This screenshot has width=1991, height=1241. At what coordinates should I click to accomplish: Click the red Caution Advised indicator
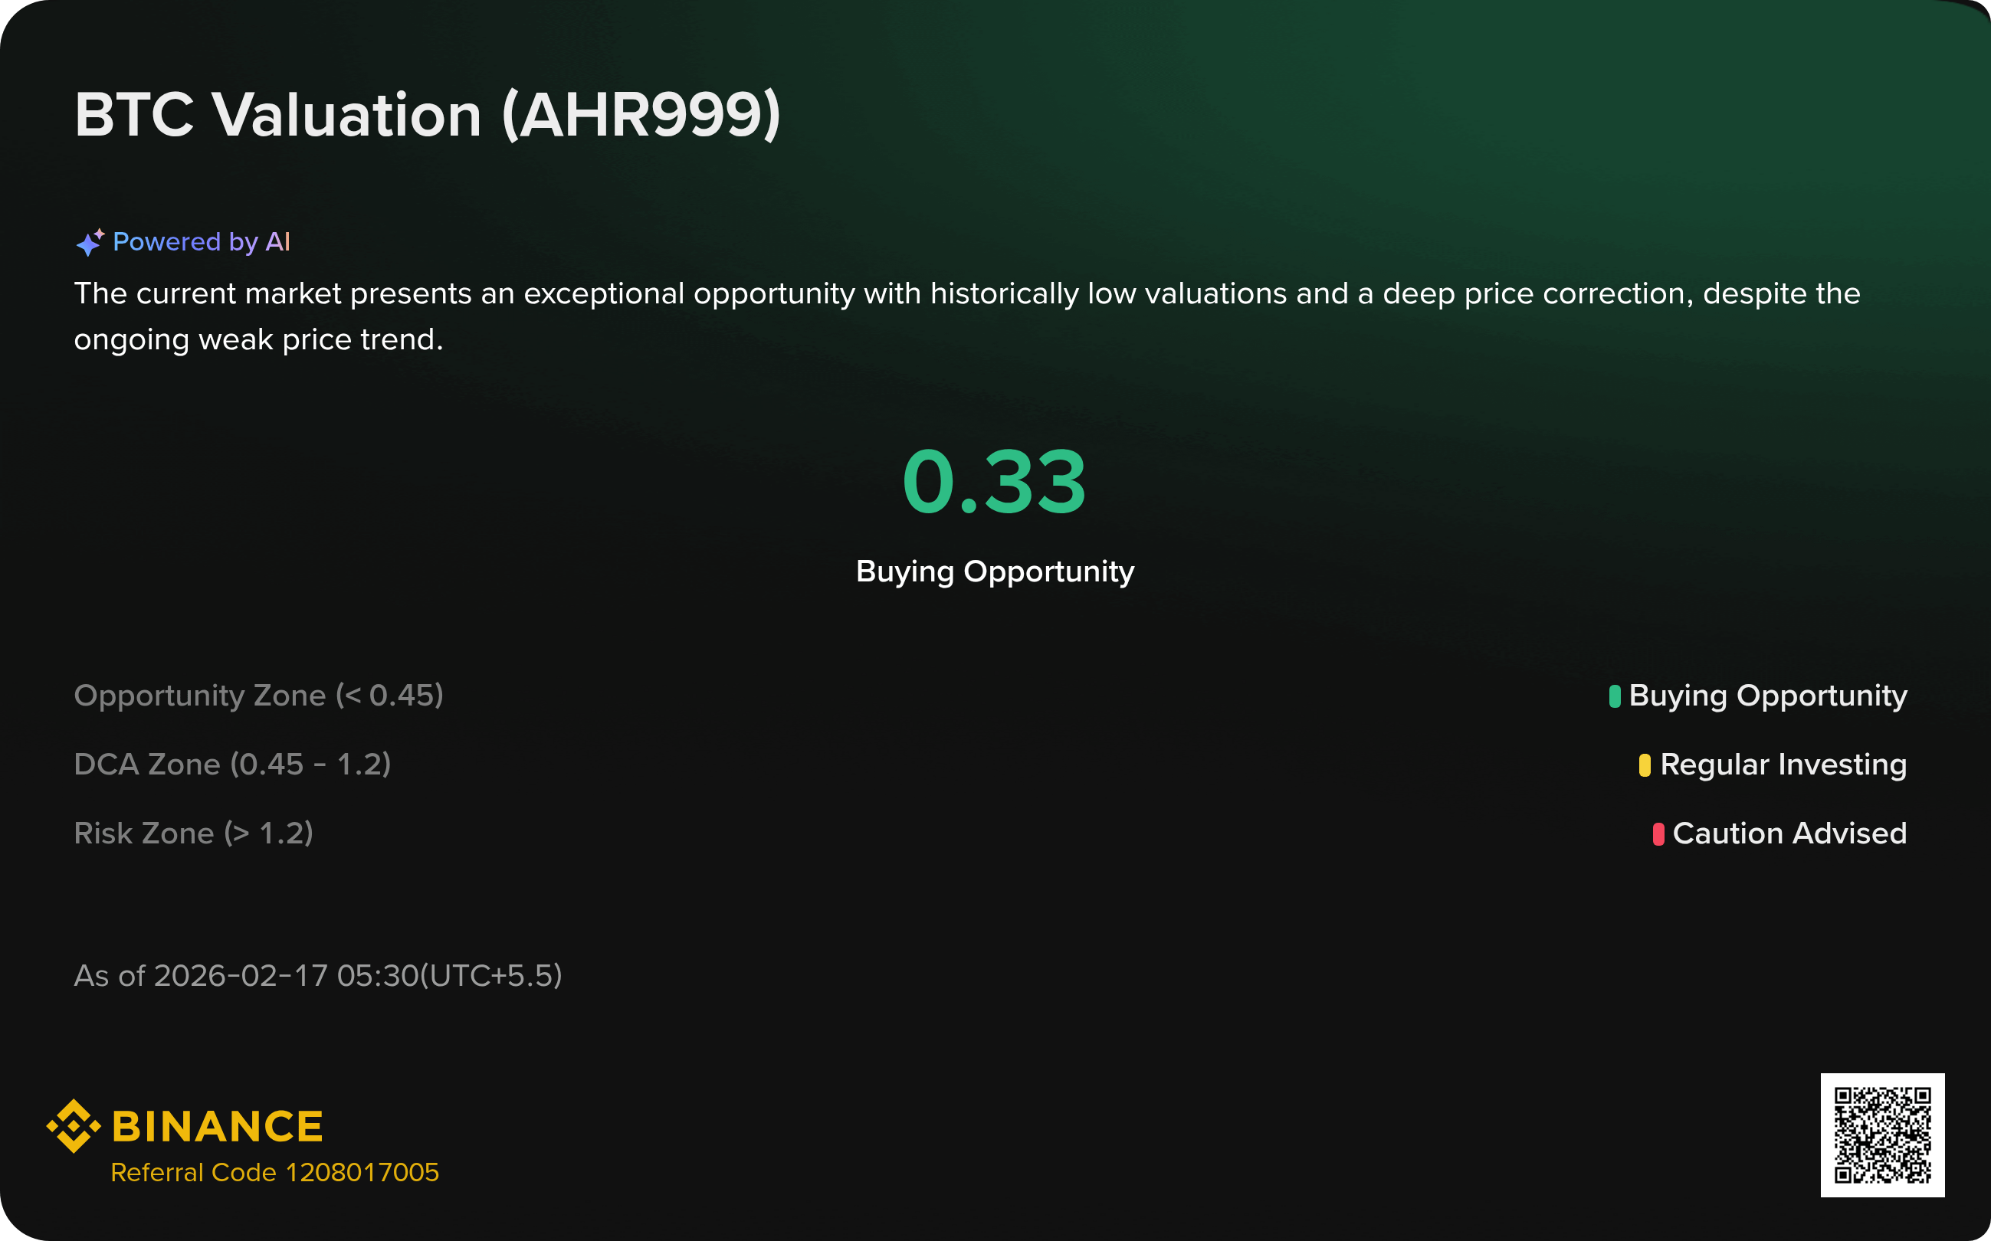1658,834
